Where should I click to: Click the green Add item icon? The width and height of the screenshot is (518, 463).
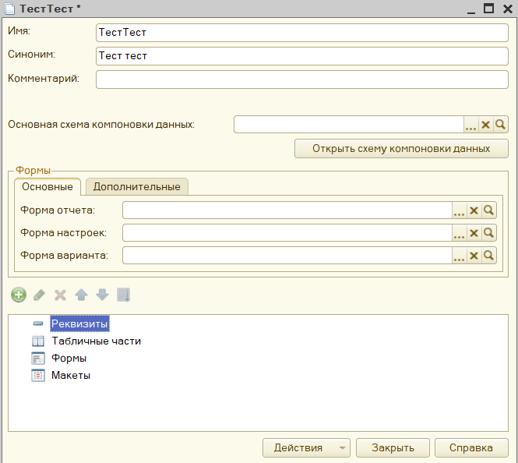click(x=19, y=295)
